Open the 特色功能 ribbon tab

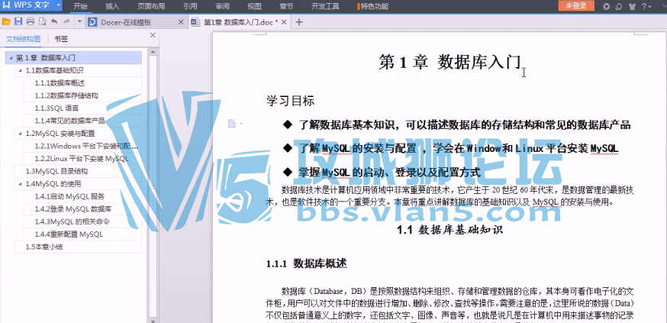373,6
